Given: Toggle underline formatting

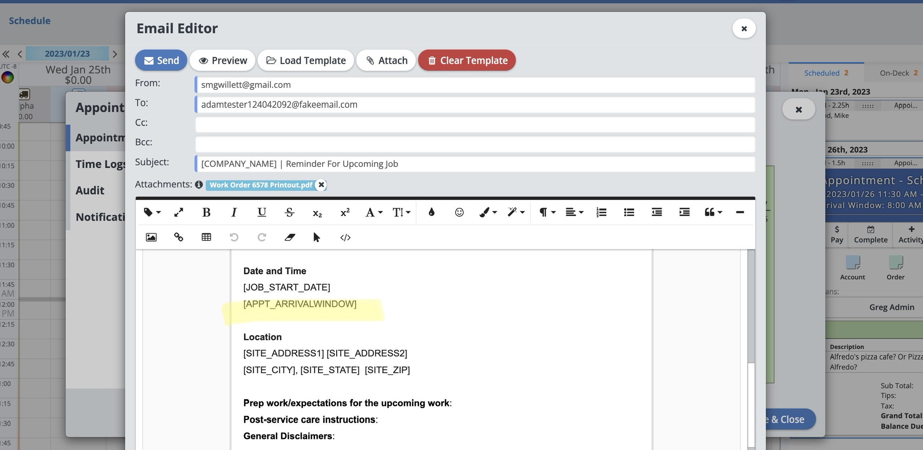Looking at the screenshot, I should [262, 213].
